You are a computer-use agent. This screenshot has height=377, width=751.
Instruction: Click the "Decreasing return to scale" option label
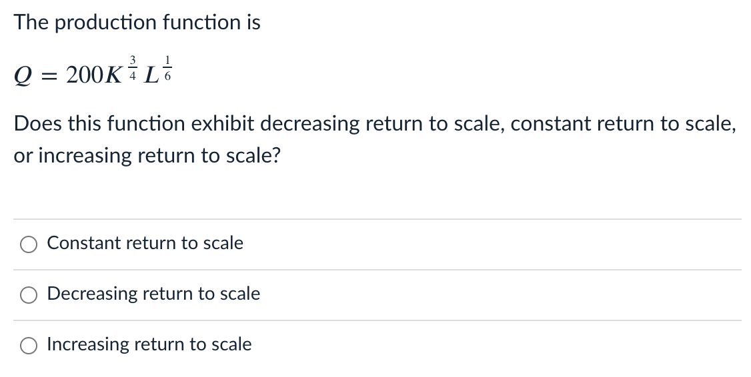[x=153, y=294]
